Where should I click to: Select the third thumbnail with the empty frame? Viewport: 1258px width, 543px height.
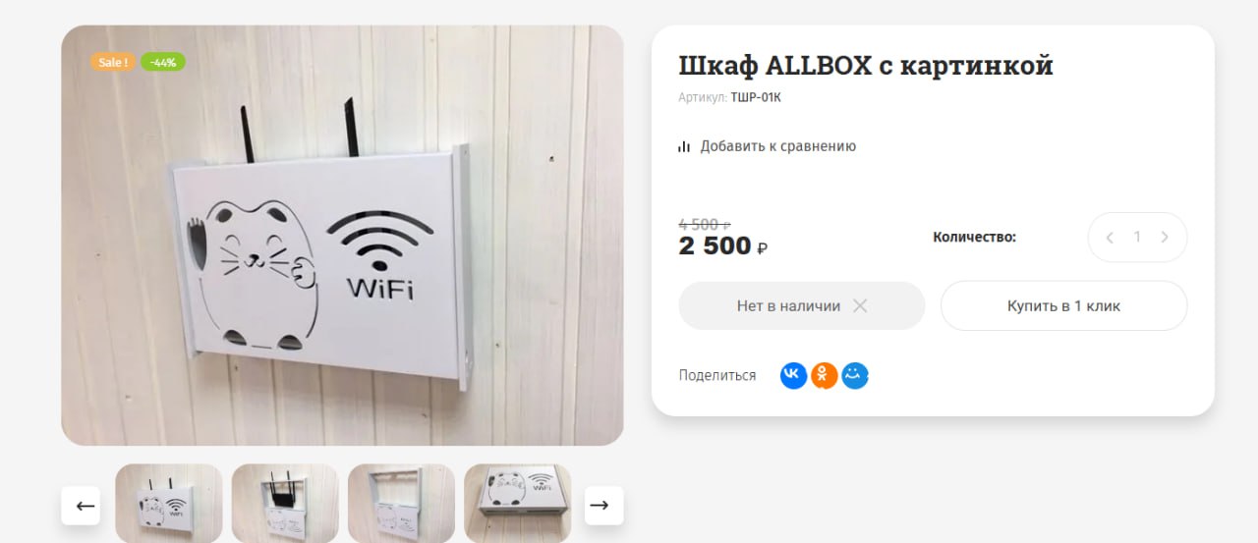401,503
